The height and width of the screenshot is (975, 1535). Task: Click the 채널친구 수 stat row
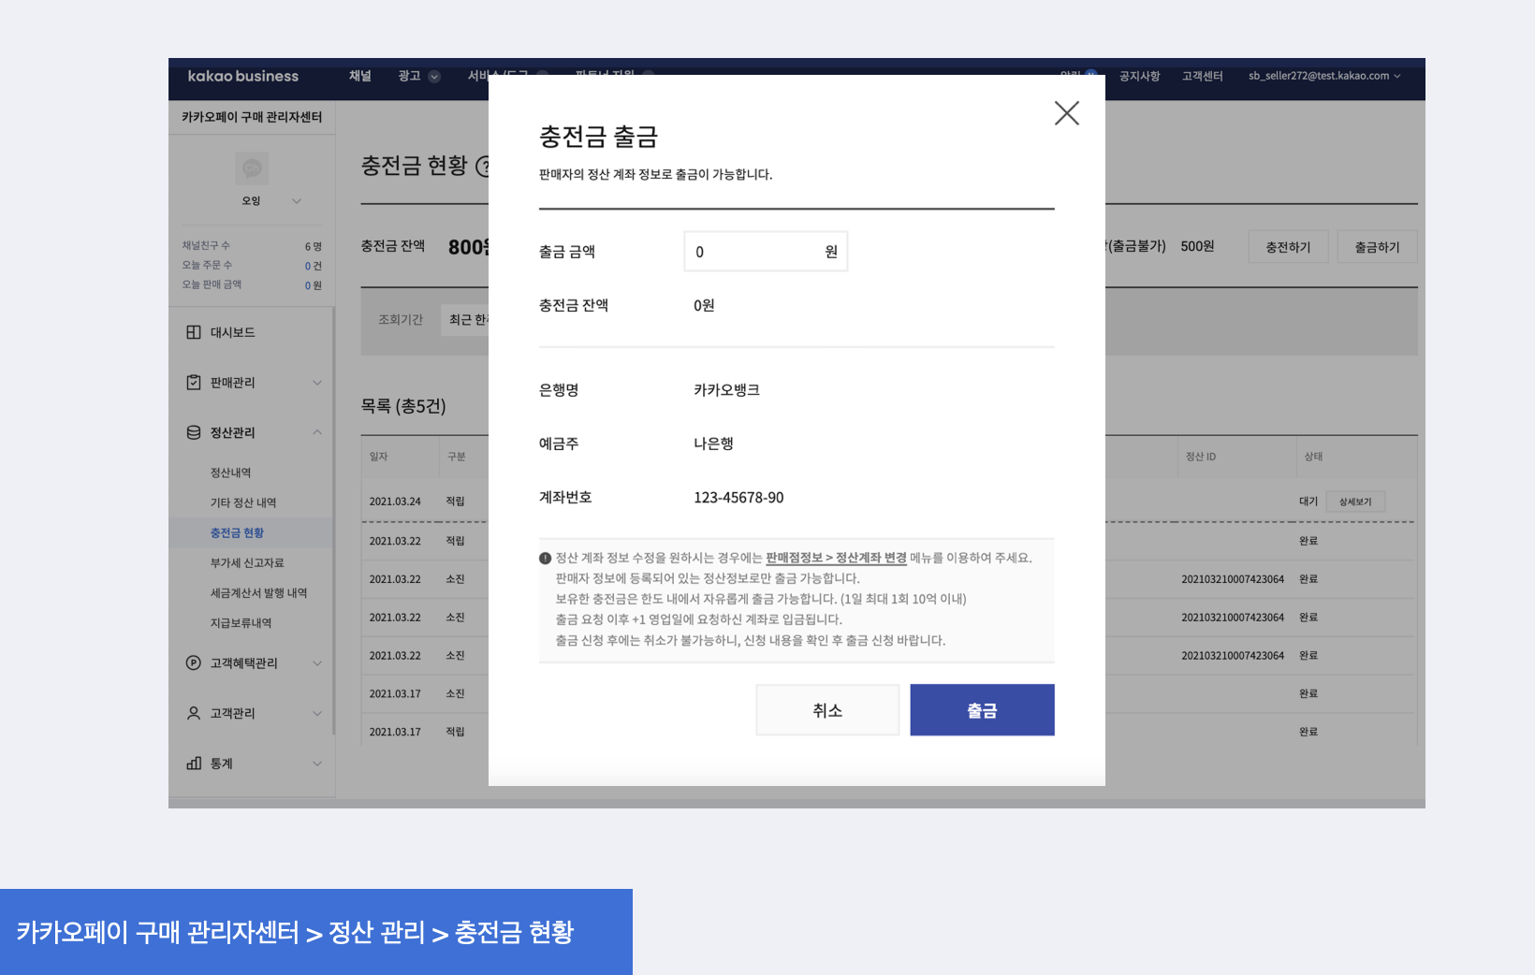coord(252,246)
